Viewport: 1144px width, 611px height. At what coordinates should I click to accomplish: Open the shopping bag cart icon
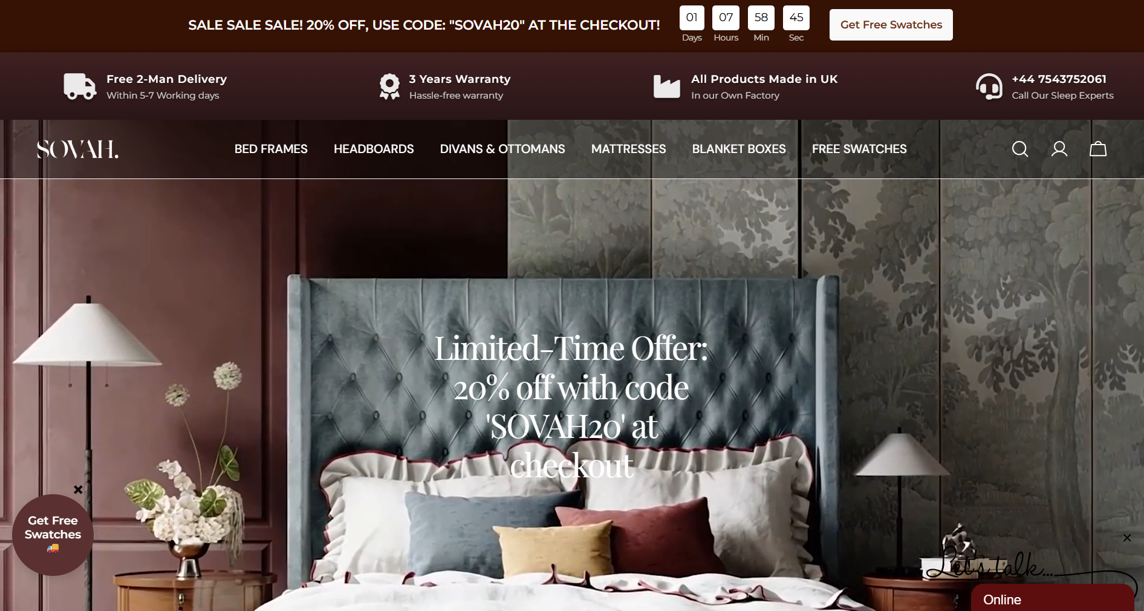(x=1098, y=149)
